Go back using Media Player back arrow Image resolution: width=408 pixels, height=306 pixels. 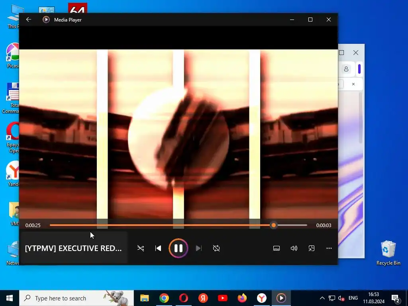(29, 20)
